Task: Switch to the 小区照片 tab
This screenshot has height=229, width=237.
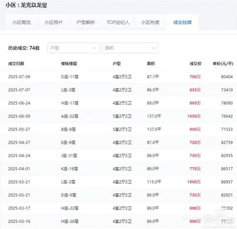Action: [x=53, y=23]
